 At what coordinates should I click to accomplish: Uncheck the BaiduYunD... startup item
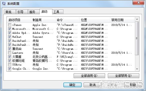click(x=9, y=45)
